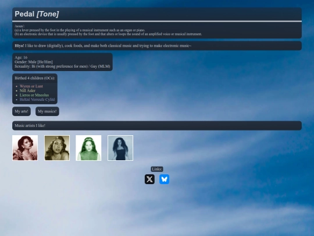Select the blue-tinted artist portrait thumbnail
Image resolution: width=314 pixels, height=236 pixels.
[120, 148]
